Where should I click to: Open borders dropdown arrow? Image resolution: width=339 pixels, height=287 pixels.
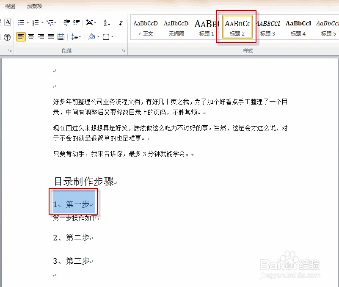tap(113, 37)
